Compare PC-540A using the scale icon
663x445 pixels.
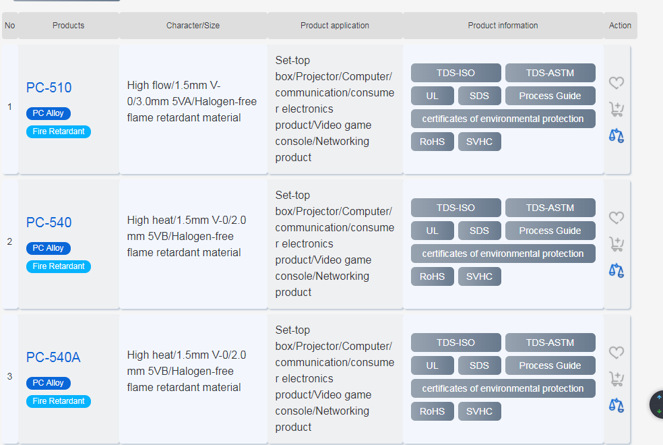coord(617,405)
